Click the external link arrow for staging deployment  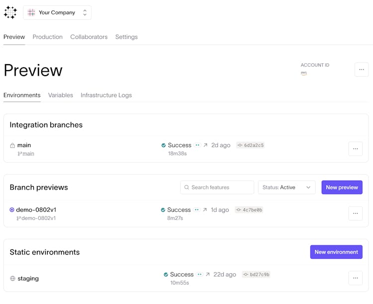207,275
